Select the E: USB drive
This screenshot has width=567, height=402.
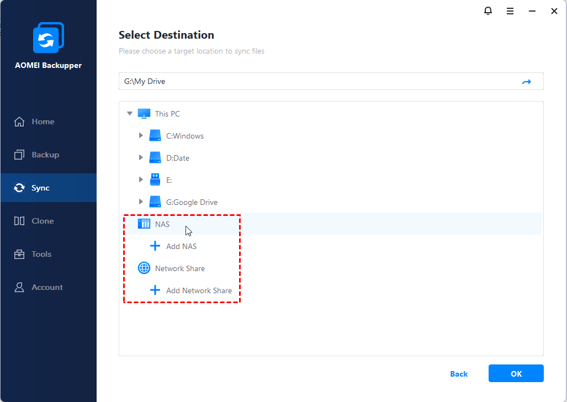tap(168, 180)
